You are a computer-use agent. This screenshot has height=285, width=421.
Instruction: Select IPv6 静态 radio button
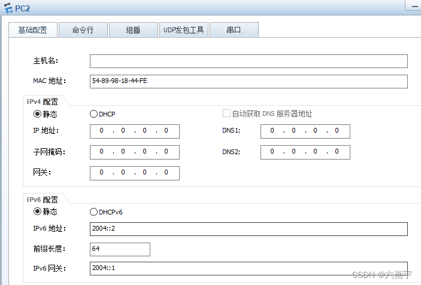[x=37, y=212]
